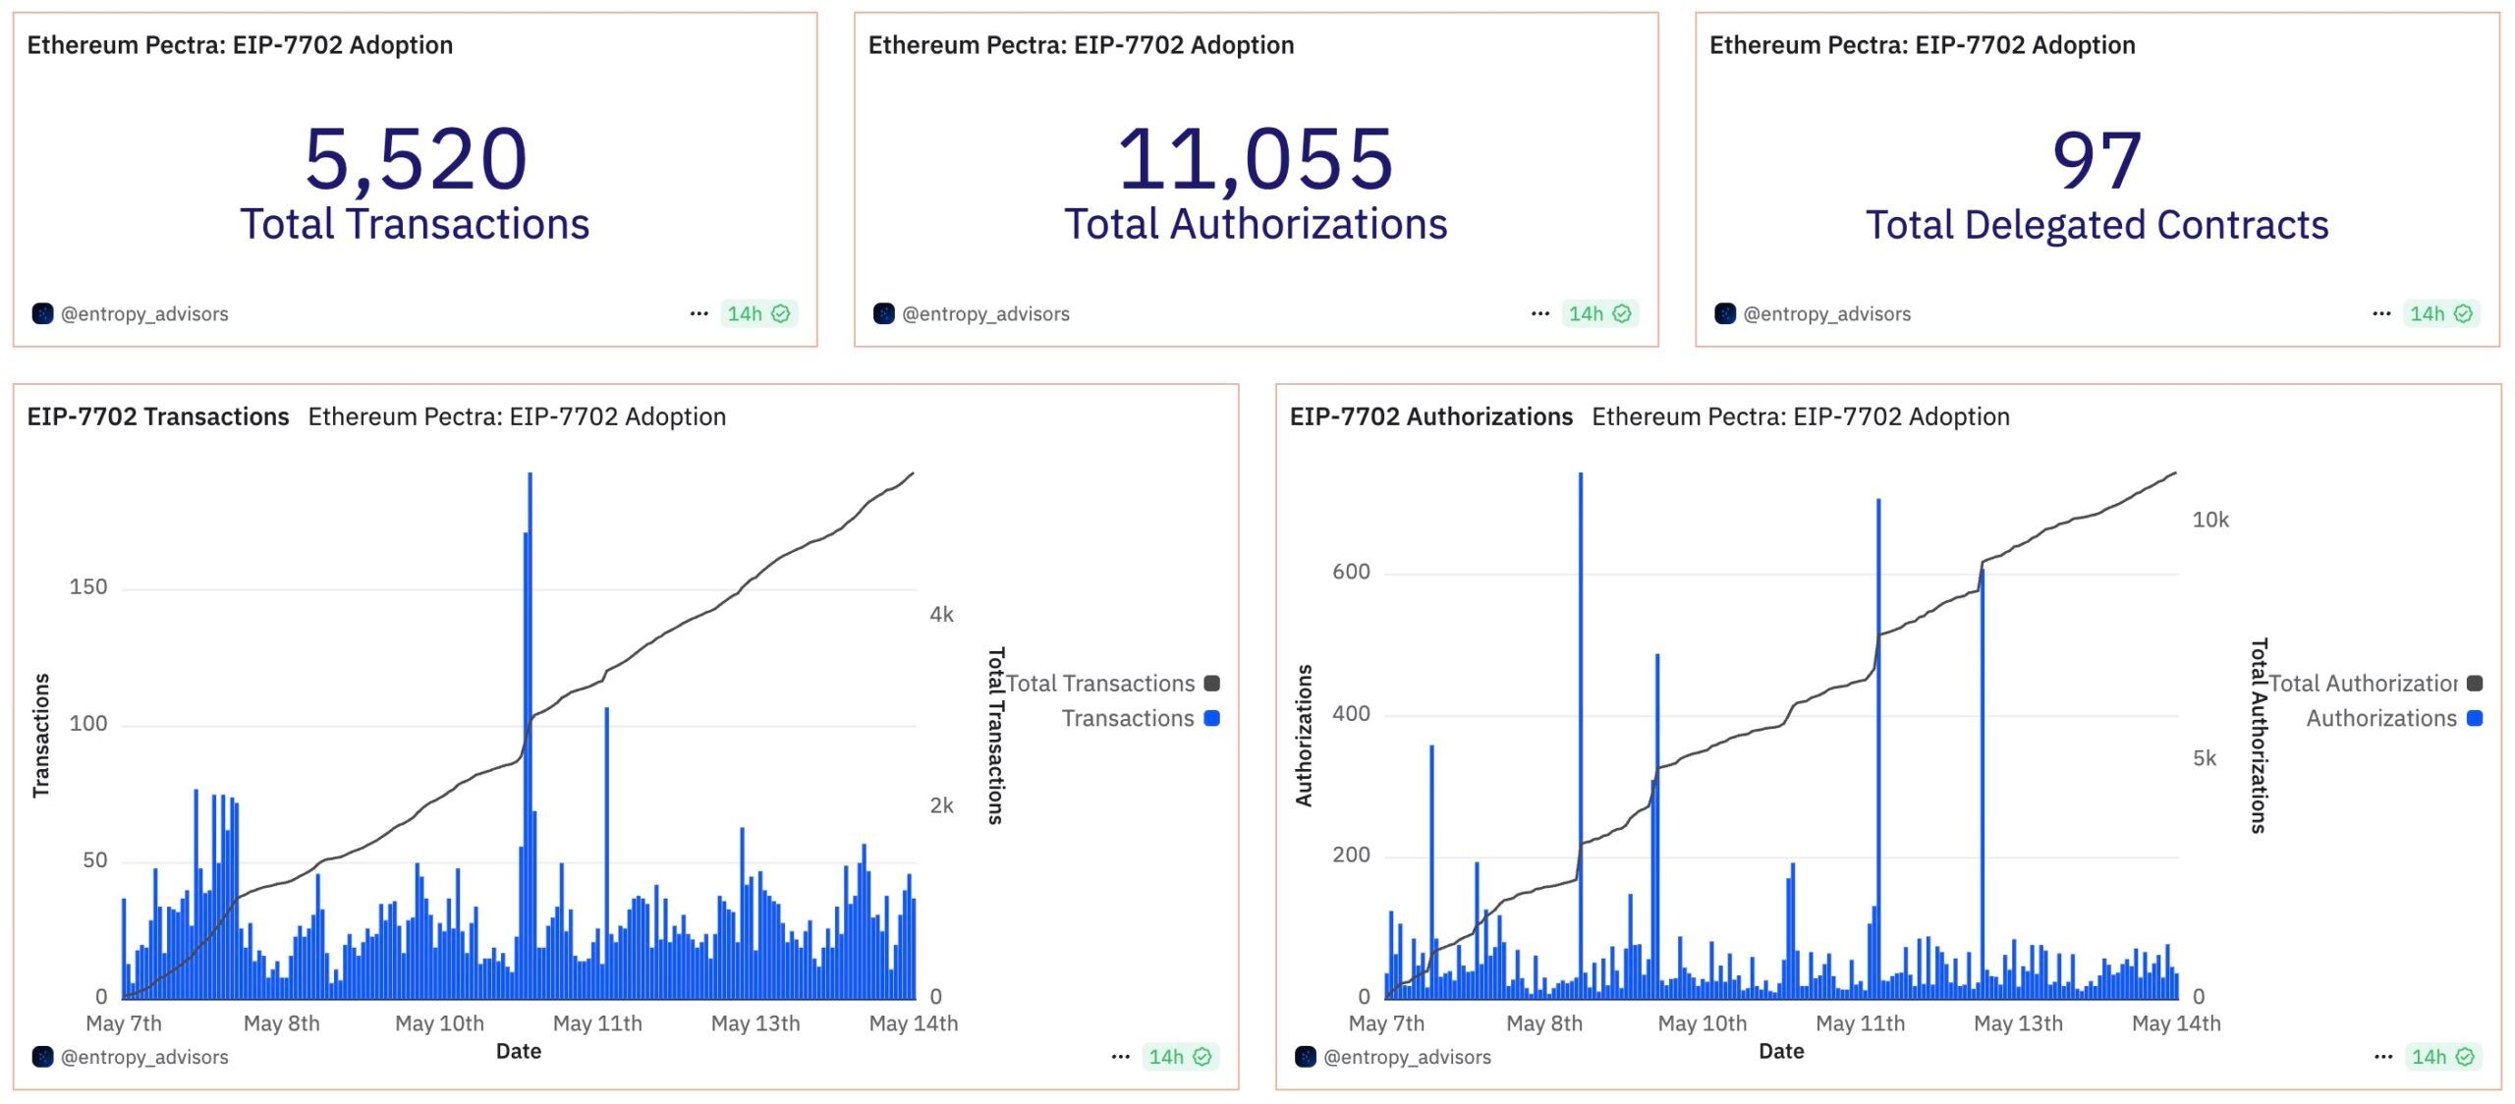Open the three-dot menu on EIP-7702 Transactions chart
The height and width of the screenshot is (1104, 2515).
[1120, 1057]
